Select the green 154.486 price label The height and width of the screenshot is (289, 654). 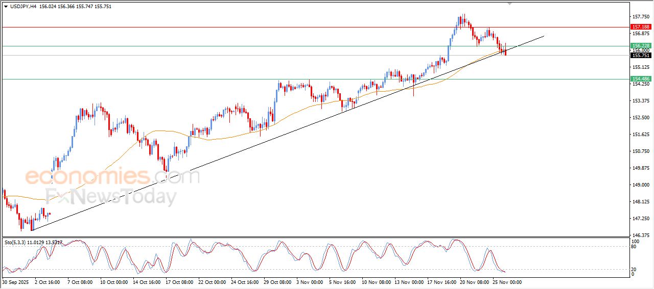641,79
